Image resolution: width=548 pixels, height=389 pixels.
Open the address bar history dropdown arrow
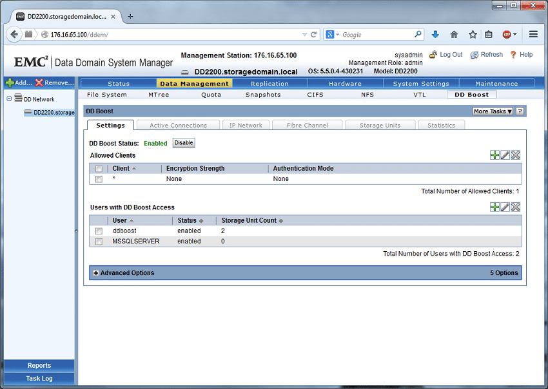304,35
